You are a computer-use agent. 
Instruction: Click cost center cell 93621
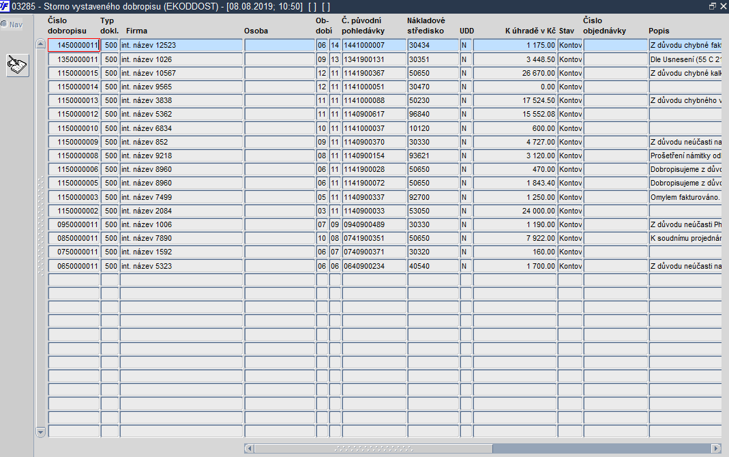click(433, 156)
